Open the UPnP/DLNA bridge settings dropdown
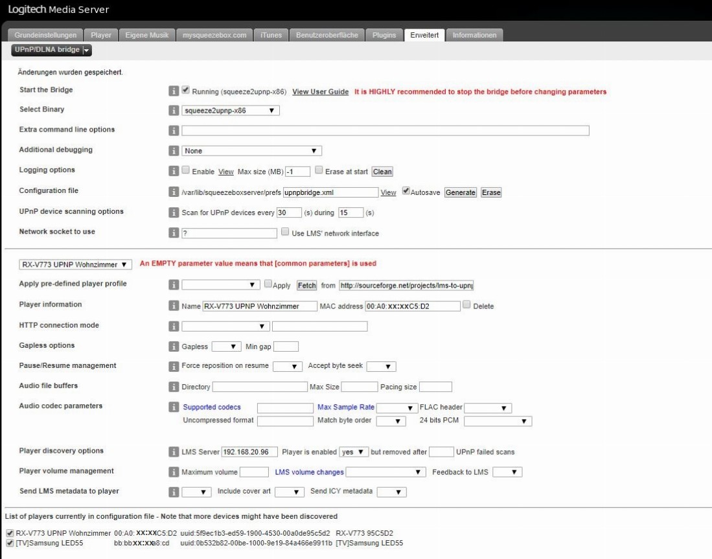 pyautogui.click(x=51, y=50)
